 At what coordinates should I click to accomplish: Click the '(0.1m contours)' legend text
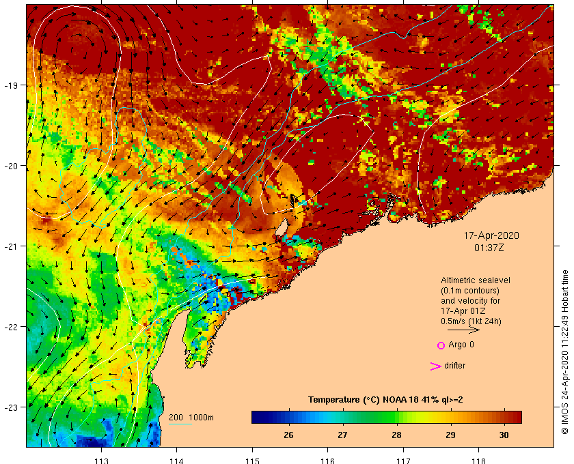point(470,291)
